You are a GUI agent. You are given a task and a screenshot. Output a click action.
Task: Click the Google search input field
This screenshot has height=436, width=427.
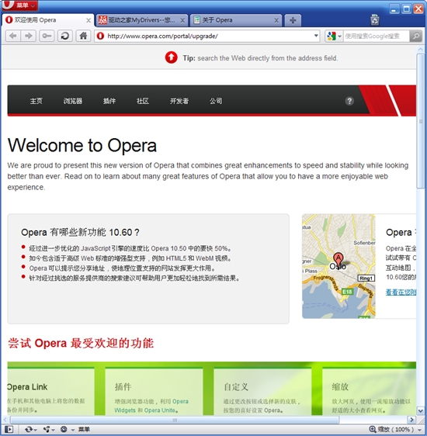pos(376,36)
